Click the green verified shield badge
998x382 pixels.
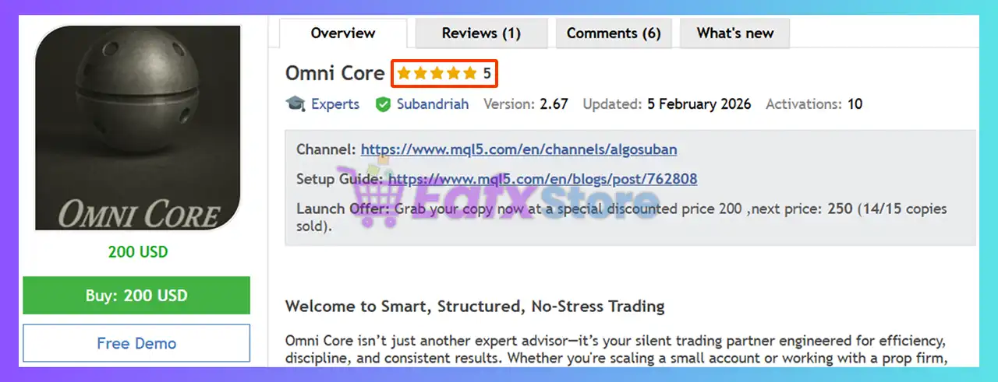[x=383, y=104]
